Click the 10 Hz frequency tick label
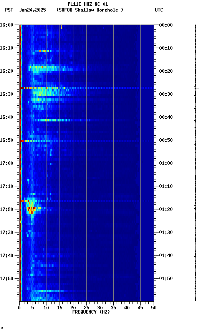 tap(46, 308)
